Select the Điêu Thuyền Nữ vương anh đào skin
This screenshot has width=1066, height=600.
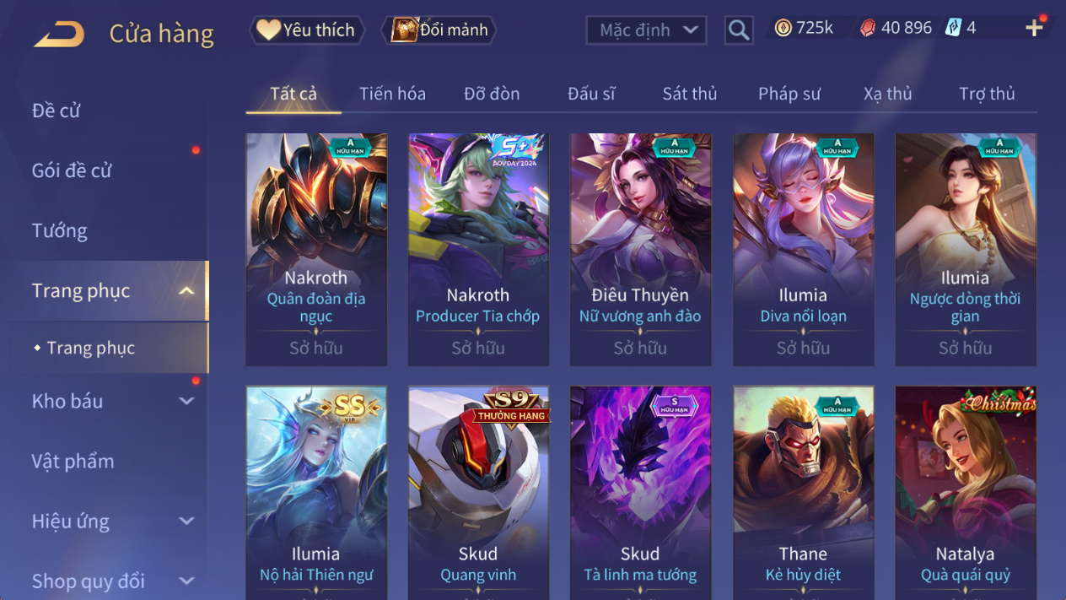tap(640, 250)
